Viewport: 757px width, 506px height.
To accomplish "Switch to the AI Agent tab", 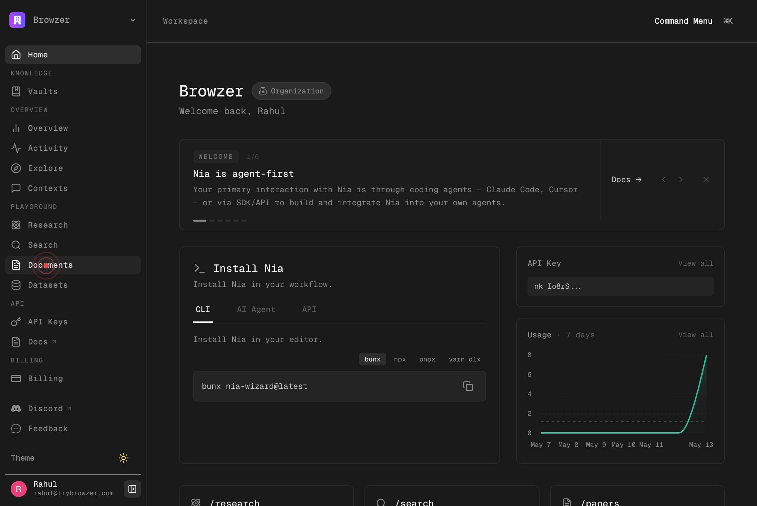I will point(256,310).
